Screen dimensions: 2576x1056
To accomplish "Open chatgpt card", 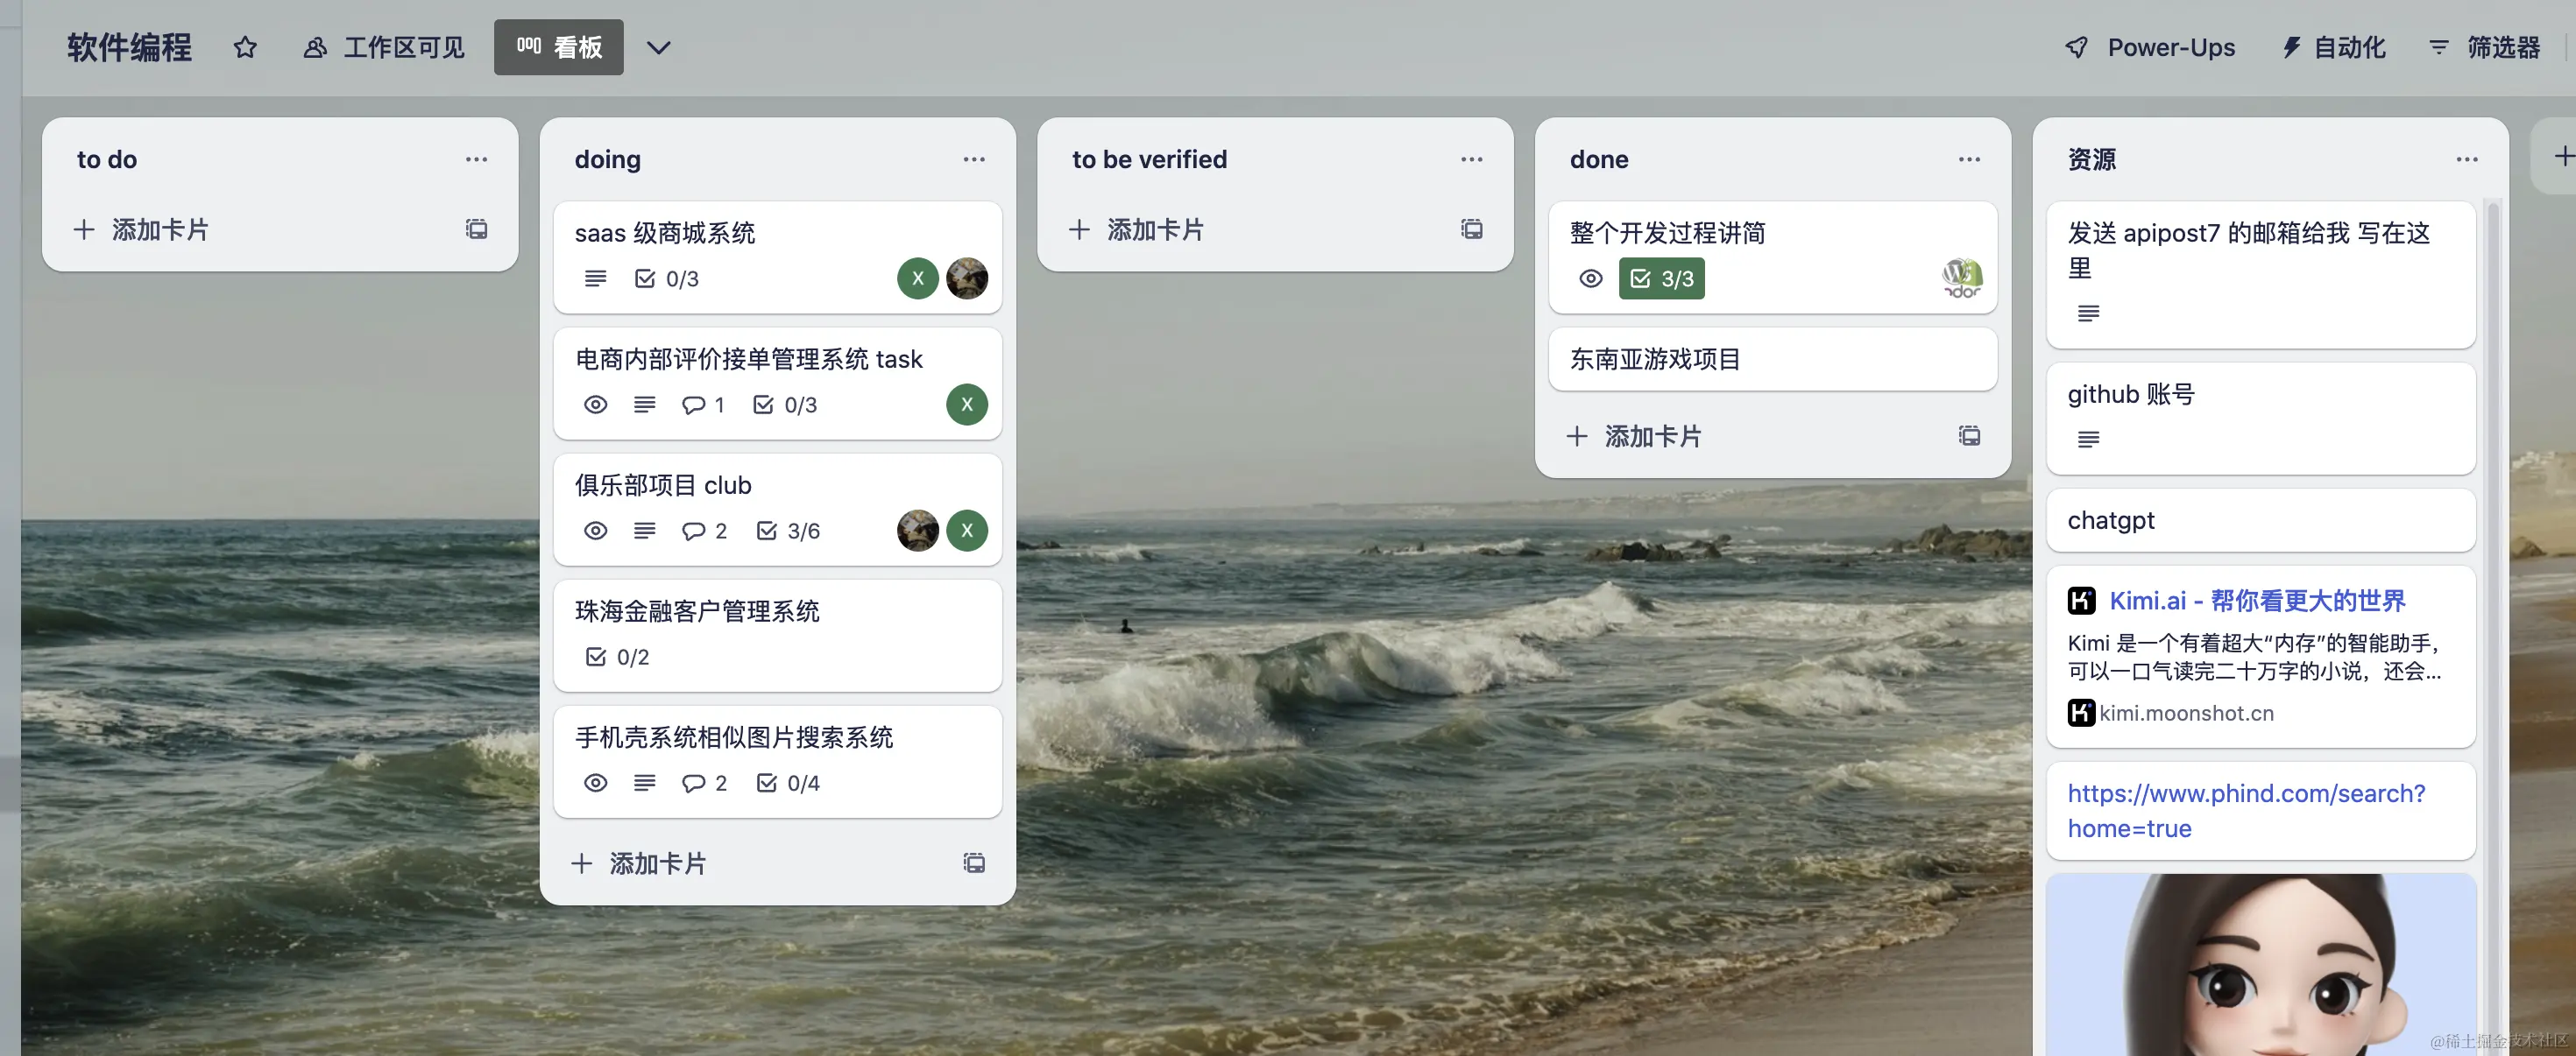I will point(2260,519).
